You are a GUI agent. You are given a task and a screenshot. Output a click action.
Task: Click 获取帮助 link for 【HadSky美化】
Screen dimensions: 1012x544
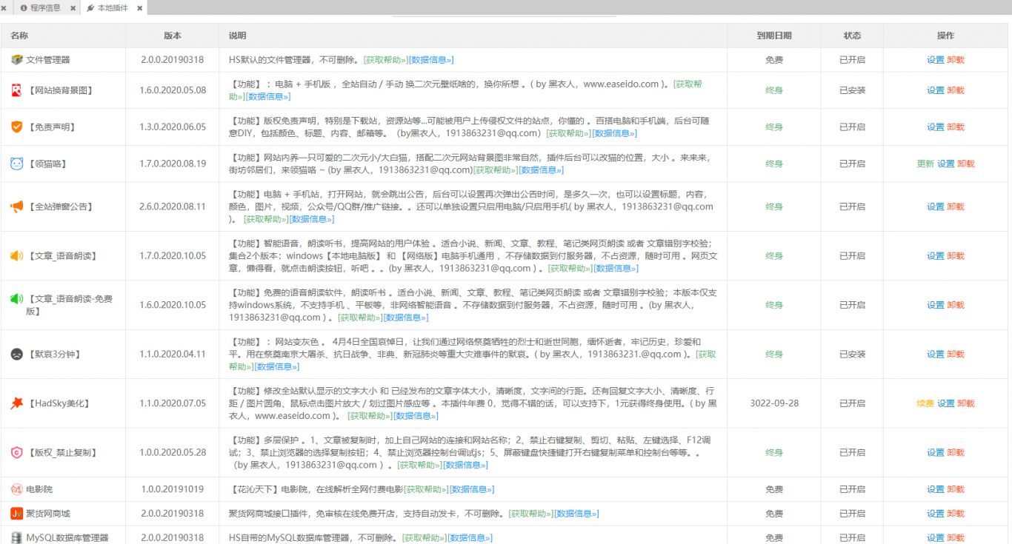pyautogui.click(x=370, y=416)
